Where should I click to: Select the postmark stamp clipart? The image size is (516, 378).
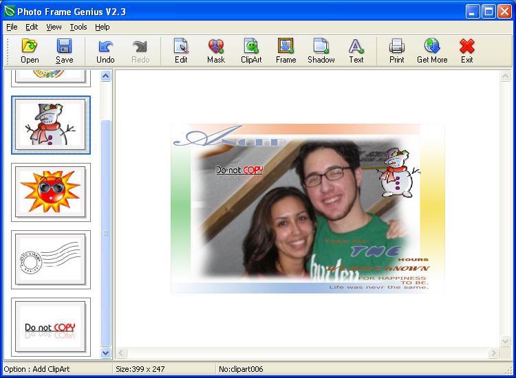pos(51,260)
